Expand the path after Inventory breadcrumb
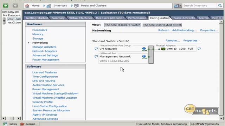 (72, 6)
